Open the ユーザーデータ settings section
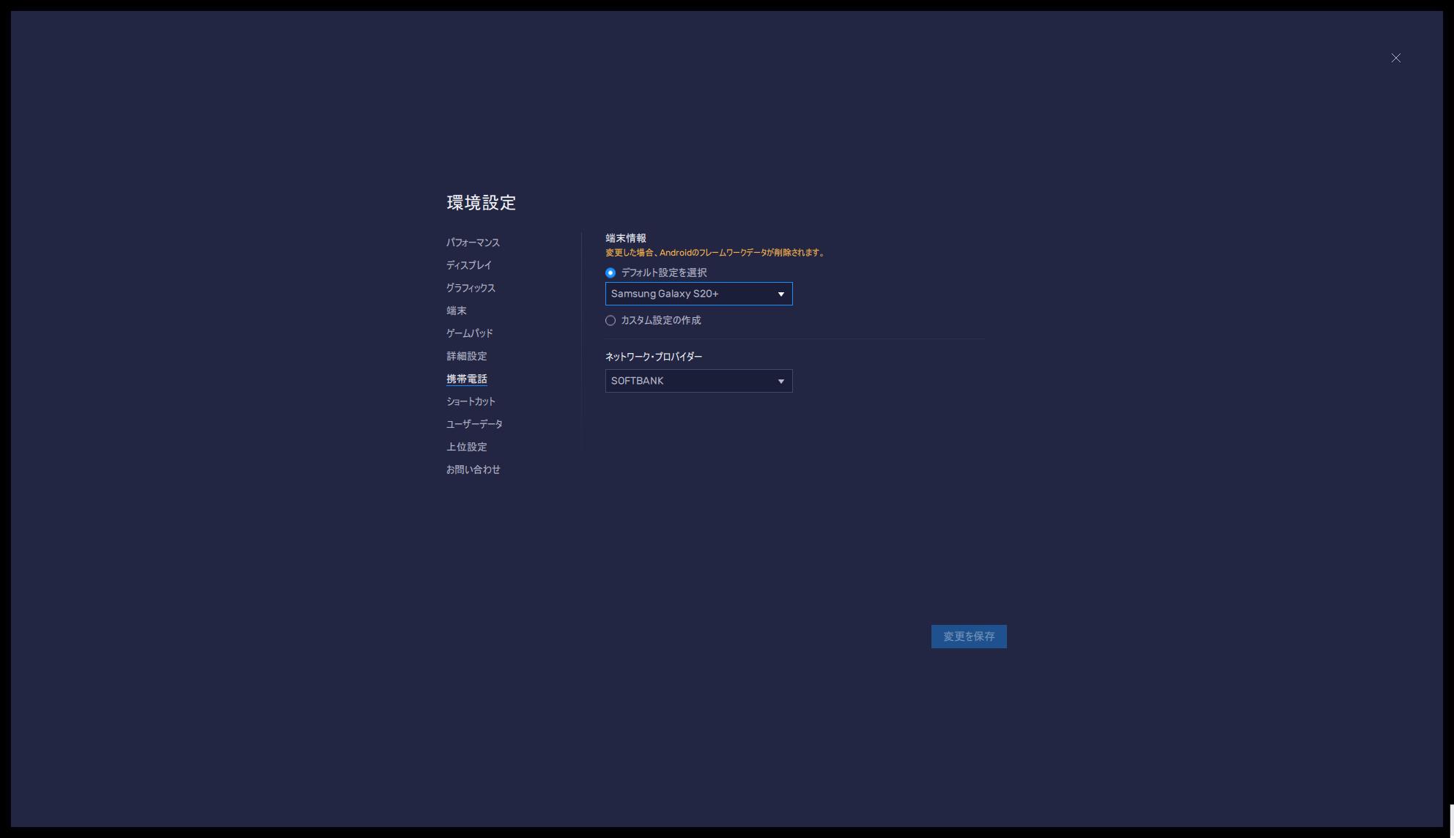Image resolution: width=1454 pixels, height=838 pixels. pos(473,423)
